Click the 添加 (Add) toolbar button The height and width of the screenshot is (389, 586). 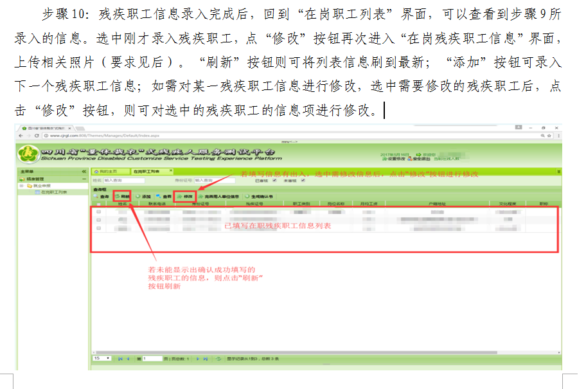coord(143,196)
